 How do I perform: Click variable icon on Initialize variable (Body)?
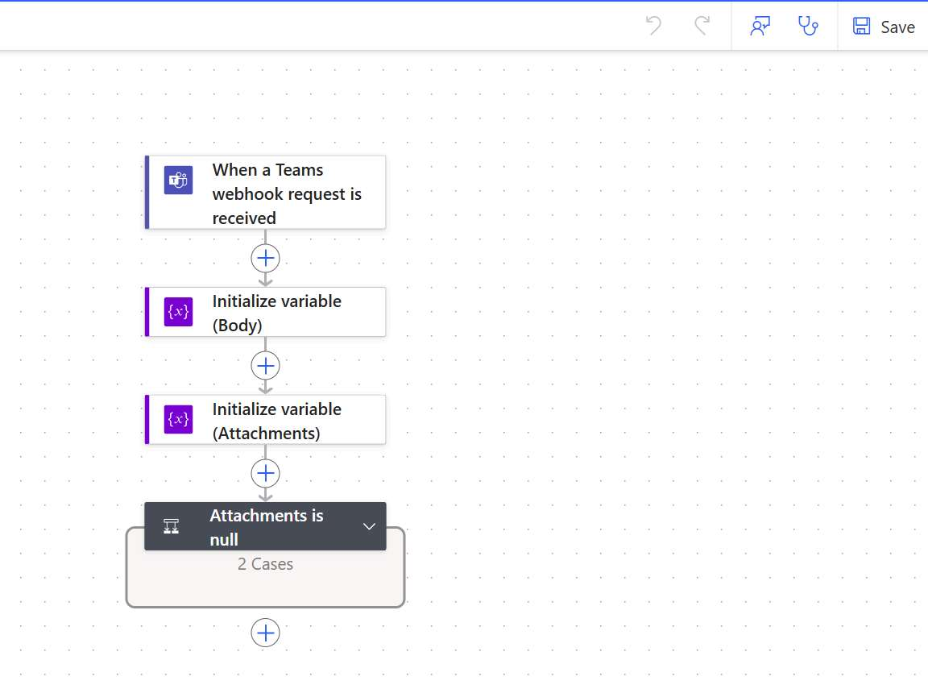(x=178, y=312)
